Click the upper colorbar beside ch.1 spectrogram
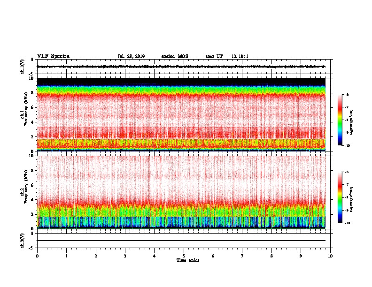The image size is (372, 287). 340,120
